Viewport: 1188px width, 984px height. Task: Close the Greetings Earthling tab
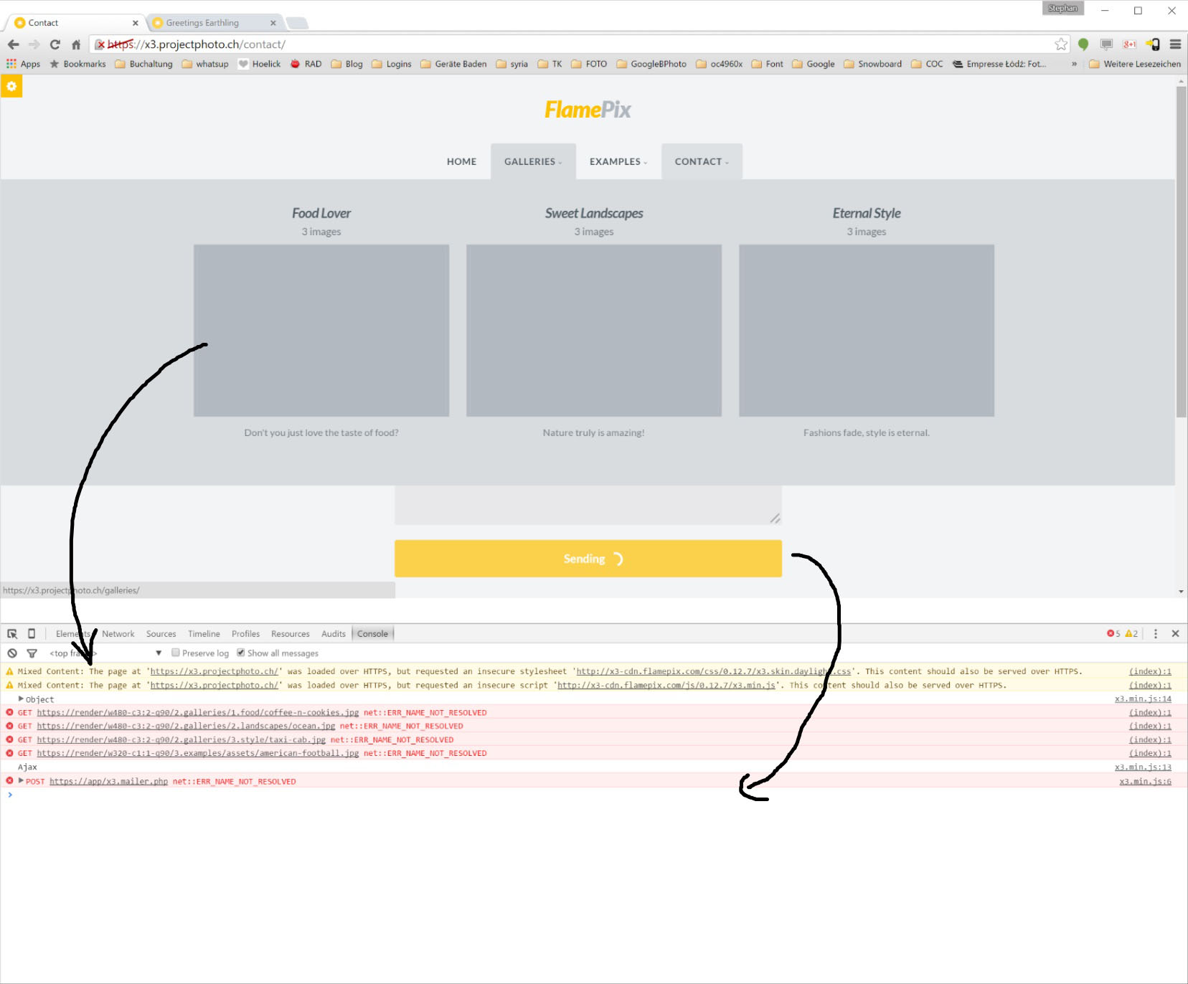coord(273,23)
